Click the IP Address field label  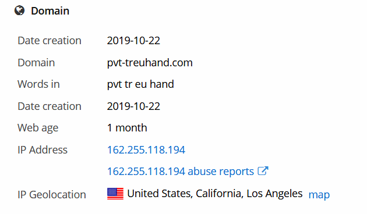43,150
